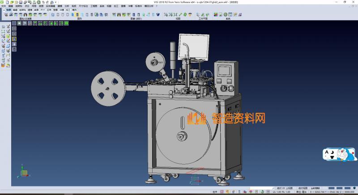Click the LS: 1.00 PS: 1.00 status entry
358x195 pixels.
(x=281, y=192)
